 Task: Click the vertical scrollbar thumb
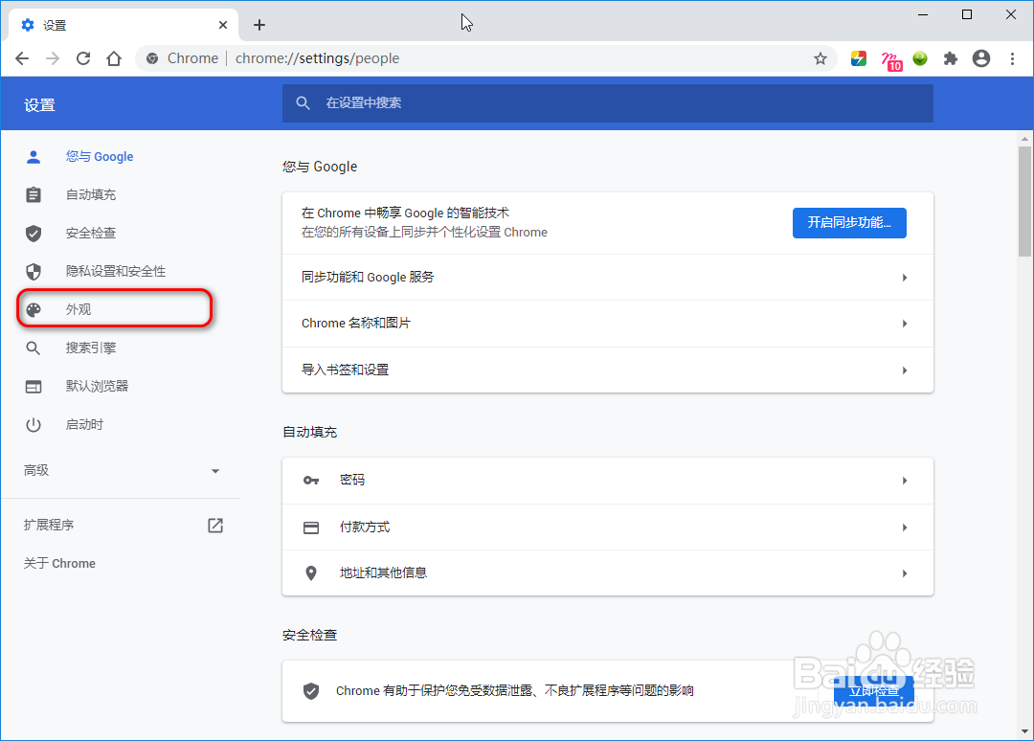[x=1024, y=201]
